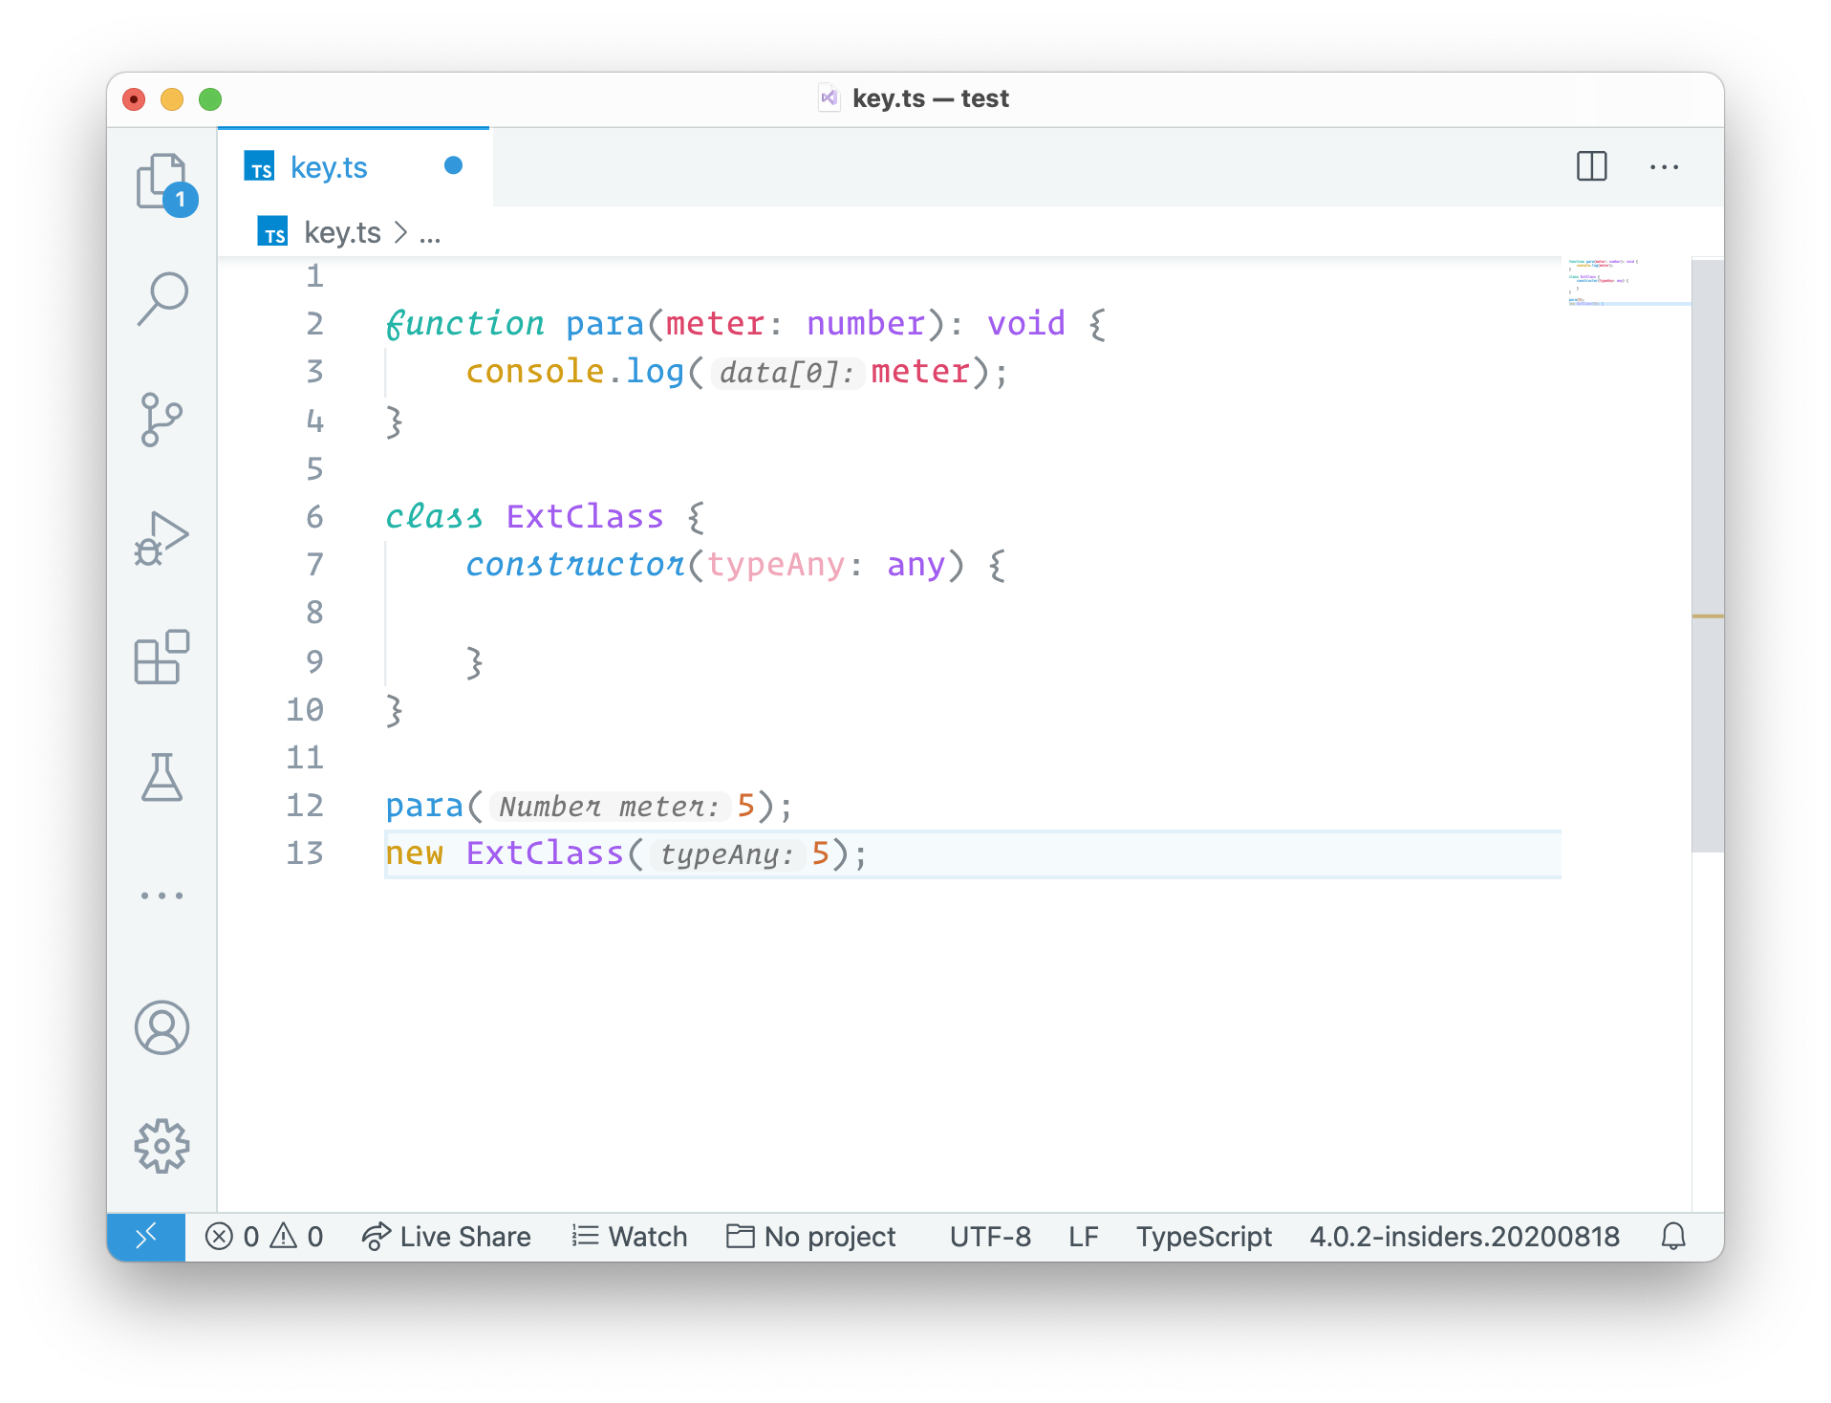Open the Source Control view
Image resolution: width=1831 pixels, height=1403 pixels.
click(x=162, y=420)
